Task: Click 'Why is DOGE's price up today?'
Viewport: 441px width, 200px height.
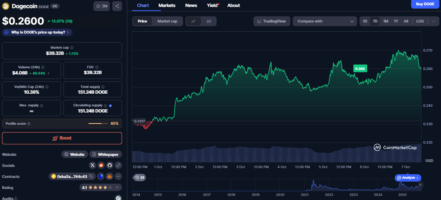Action: coord(37,32)
